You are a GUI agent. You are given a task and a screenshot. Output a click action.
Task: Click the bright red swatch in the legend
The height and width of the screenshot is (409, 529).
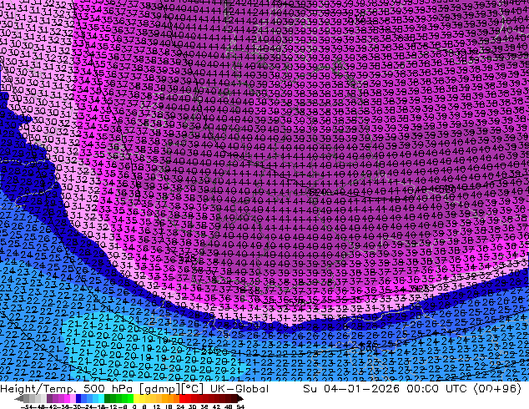click(182, 398)
